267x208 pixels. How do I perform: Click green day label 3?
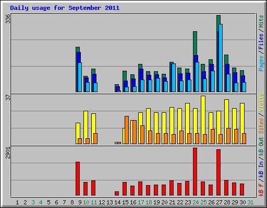coord(33,202)
